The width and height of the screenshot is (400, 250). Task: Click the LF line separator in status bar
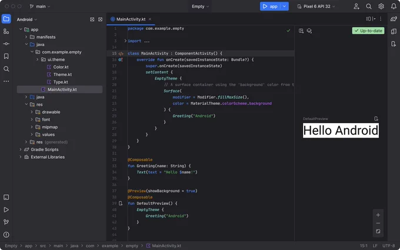(x=375, y=246)
